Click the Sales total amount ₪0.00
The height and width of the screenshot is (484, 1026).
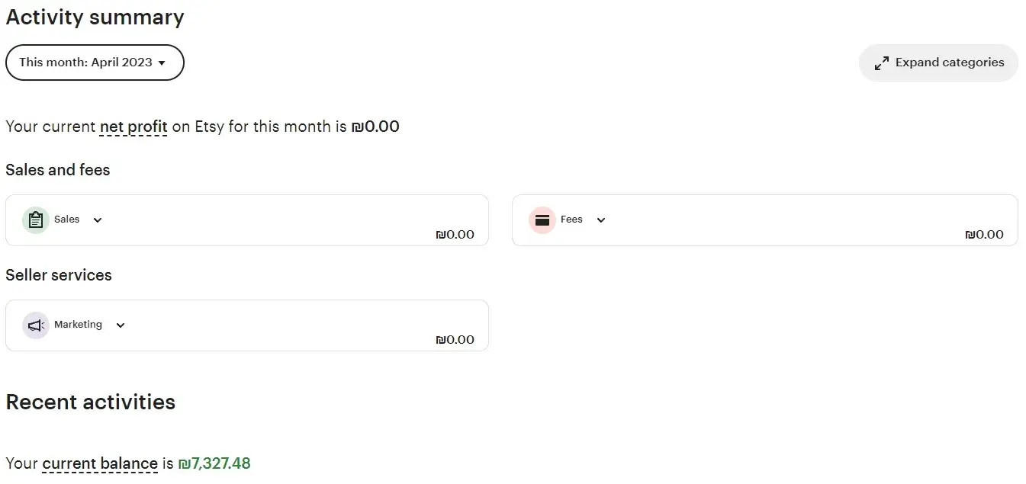coord(455,235)
